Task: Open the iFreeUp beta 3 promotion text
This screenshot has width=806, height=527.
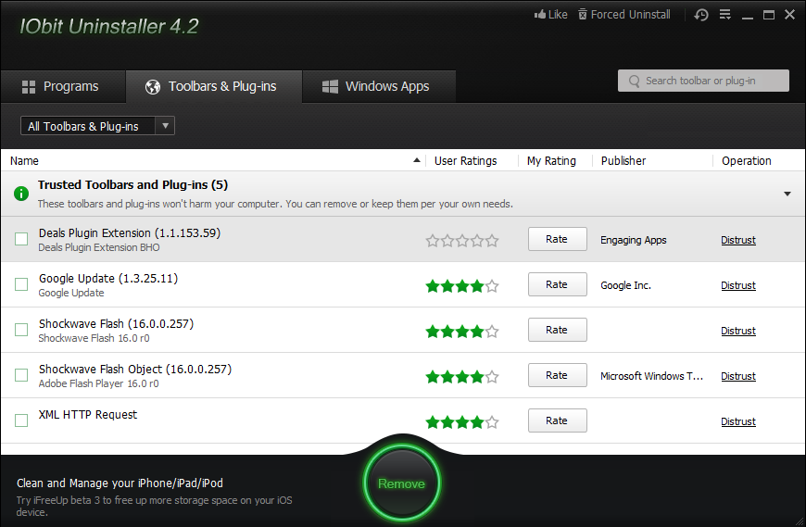Action: (x=154, y=506)
